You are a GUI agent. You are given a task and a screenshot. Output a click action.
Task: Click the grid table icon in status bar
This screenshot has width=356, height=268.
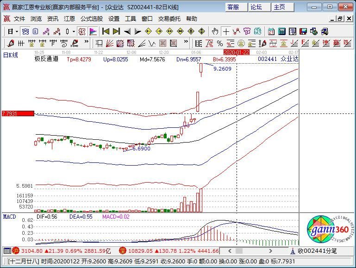point(7,250)
